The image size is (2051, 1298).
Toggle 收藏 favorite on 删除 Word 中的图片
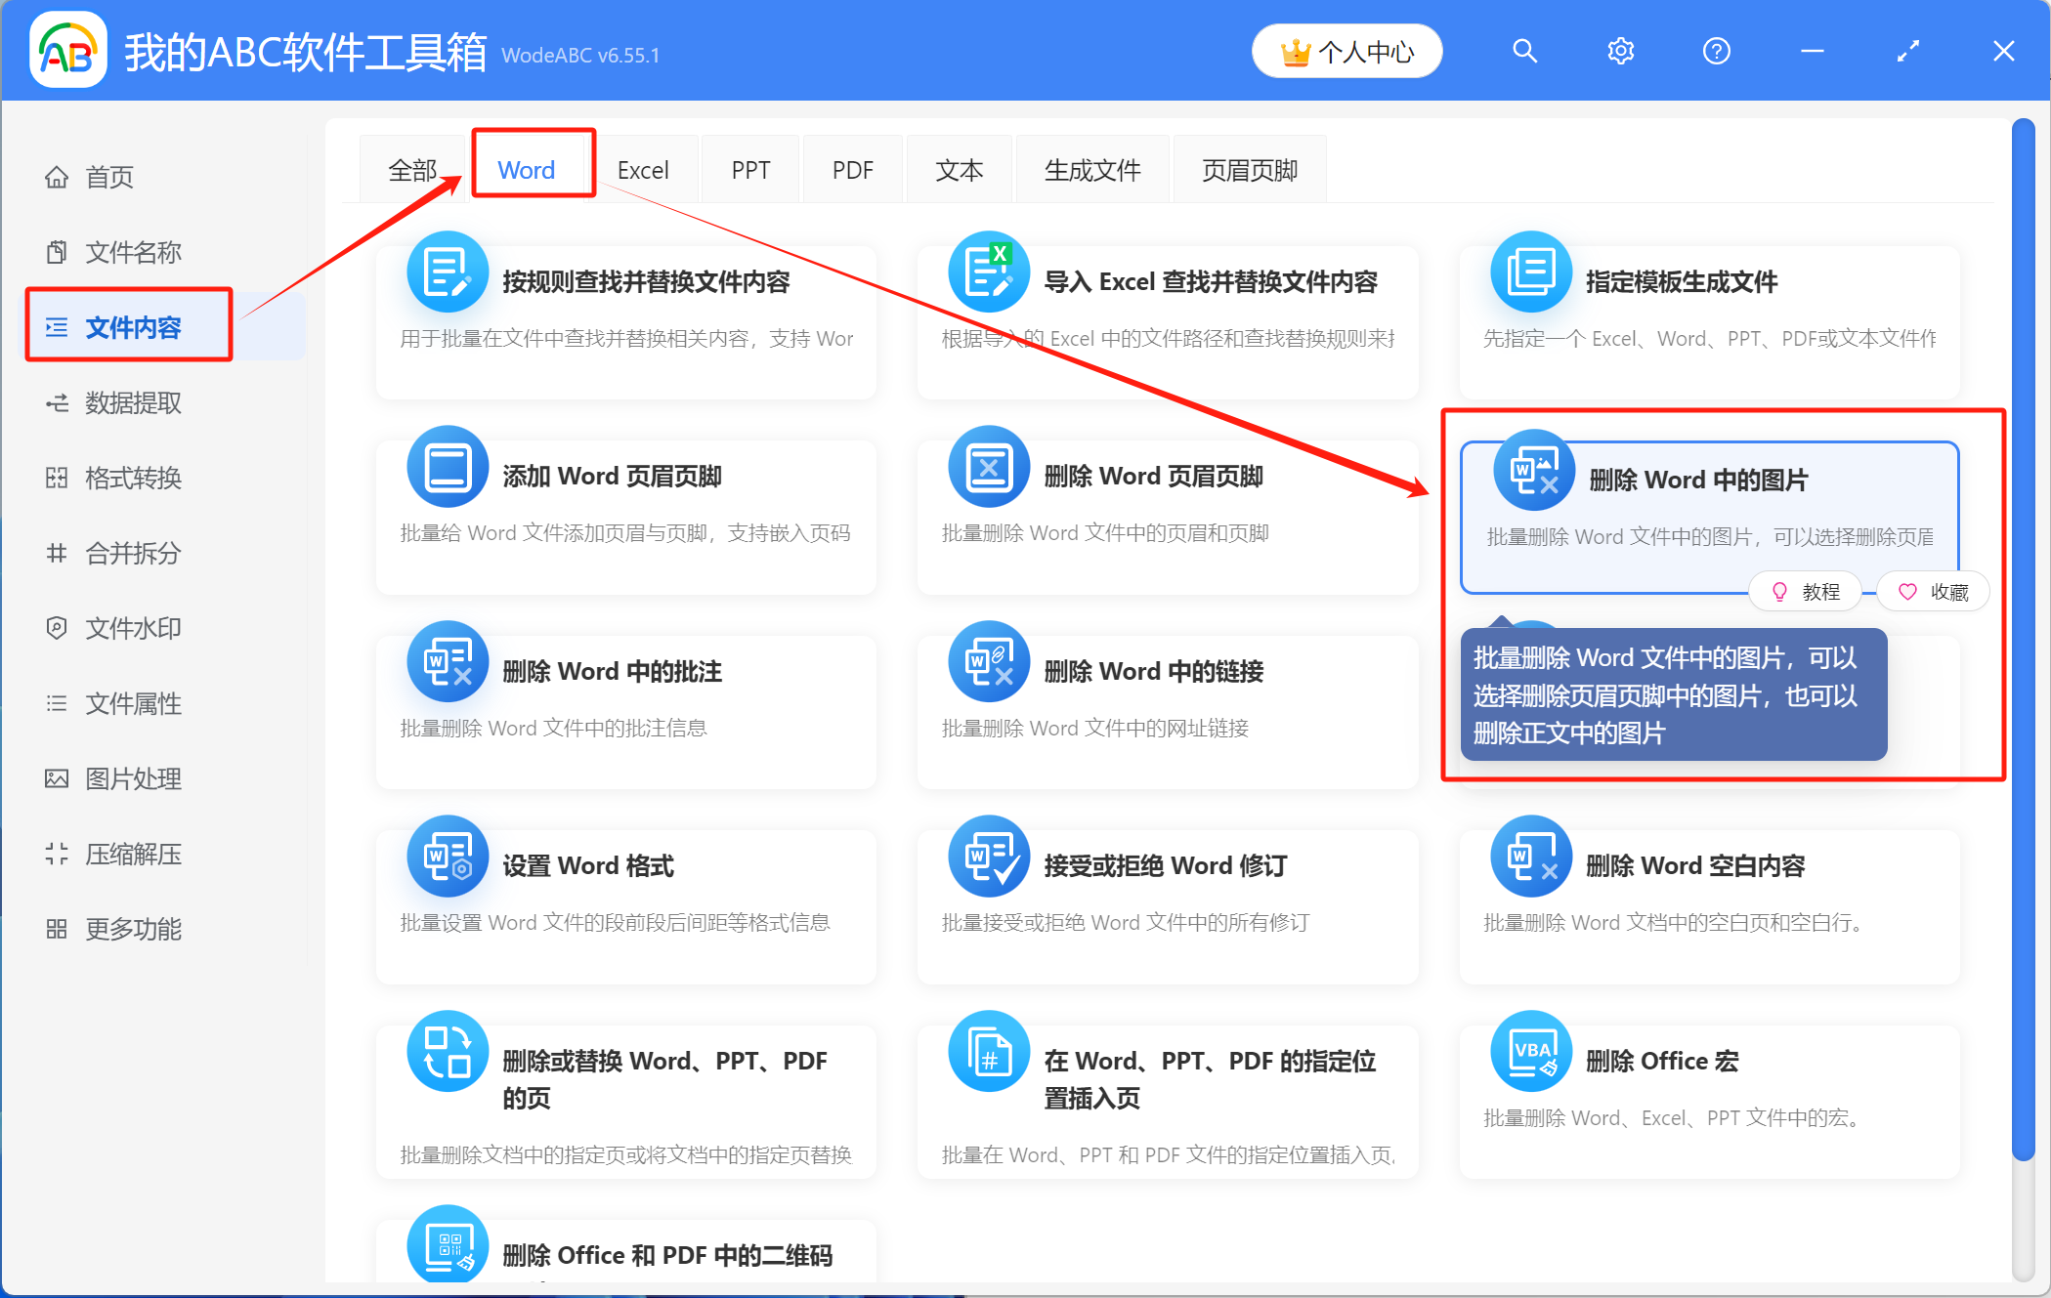click(x=1932, y=591)
